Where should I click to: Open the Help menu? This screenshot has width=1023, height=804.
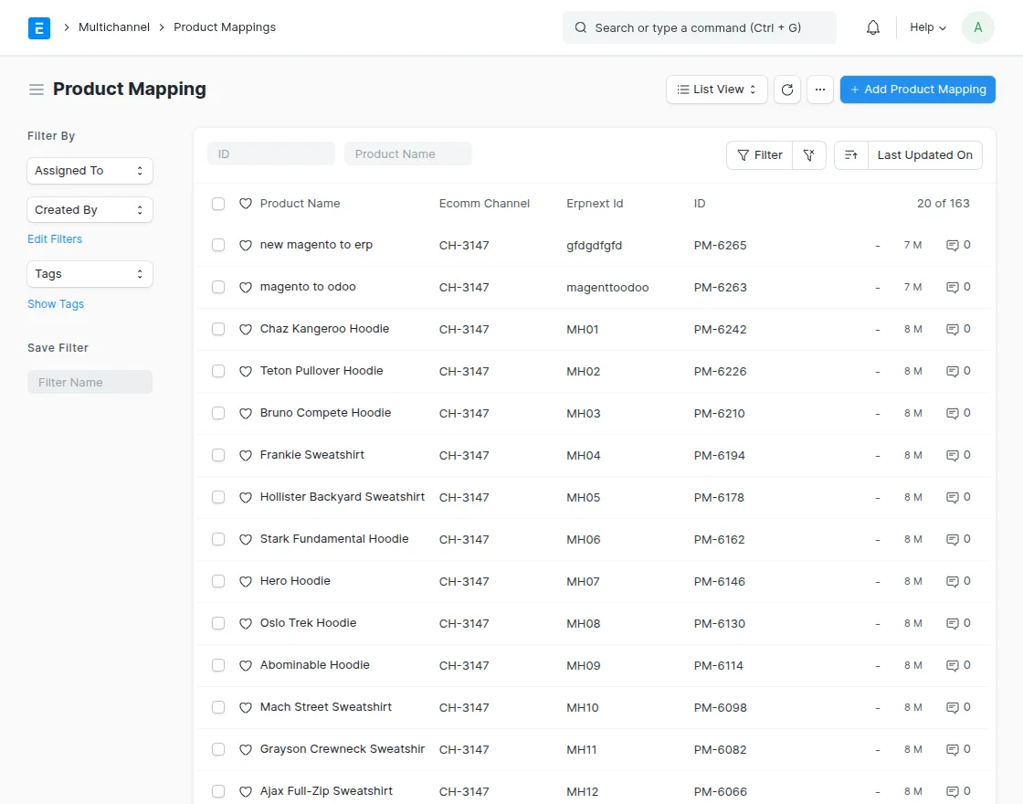(927, 27)
